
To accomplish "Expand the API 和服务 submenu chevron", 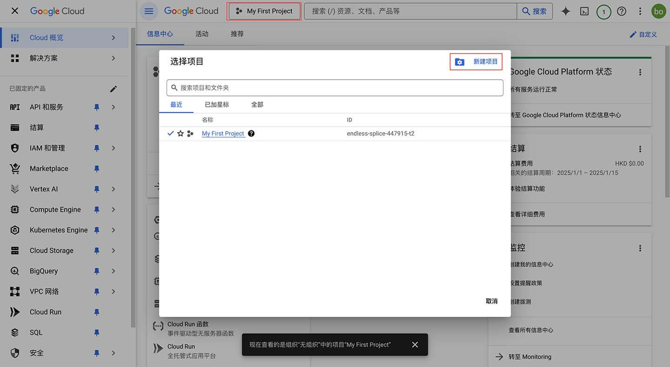I will pos(114,107).
